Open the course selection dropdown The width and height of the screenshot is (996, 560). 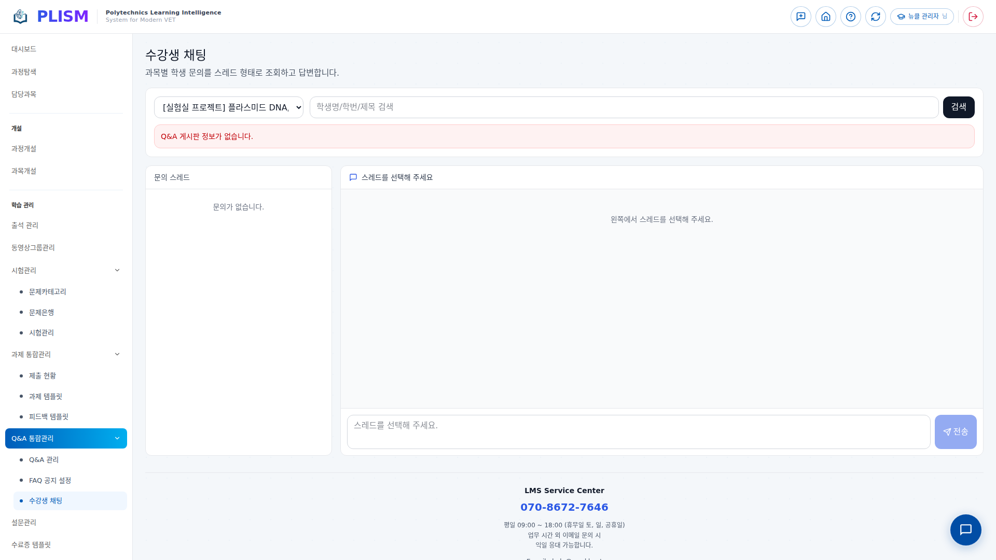pos(228,107)
